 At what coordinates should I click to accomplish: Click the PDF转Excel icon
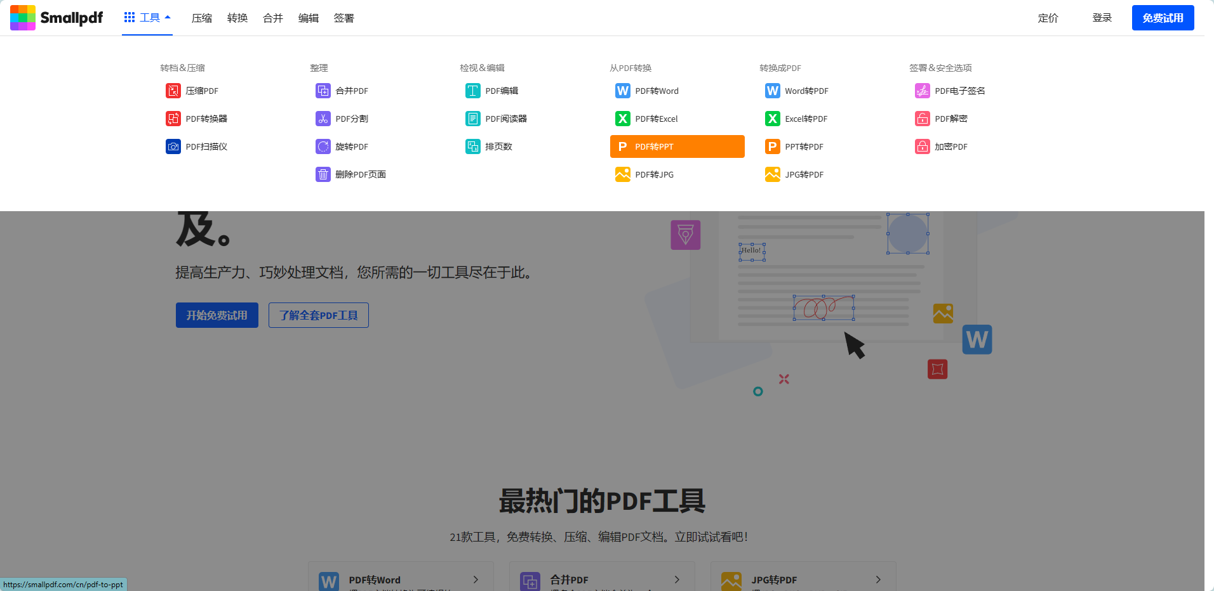click(x=623, y=119)
